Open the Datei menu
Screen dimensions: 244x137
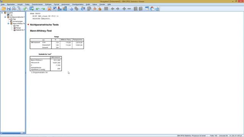tap(3, 4)
